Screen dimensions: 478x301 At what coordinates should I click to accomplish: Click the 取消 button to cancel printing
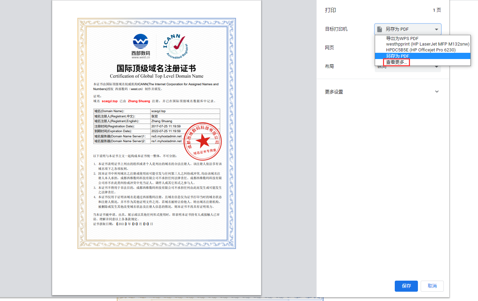coord(432,286)
